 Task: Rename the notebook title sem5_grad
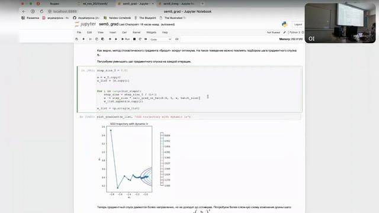[109, 24]
